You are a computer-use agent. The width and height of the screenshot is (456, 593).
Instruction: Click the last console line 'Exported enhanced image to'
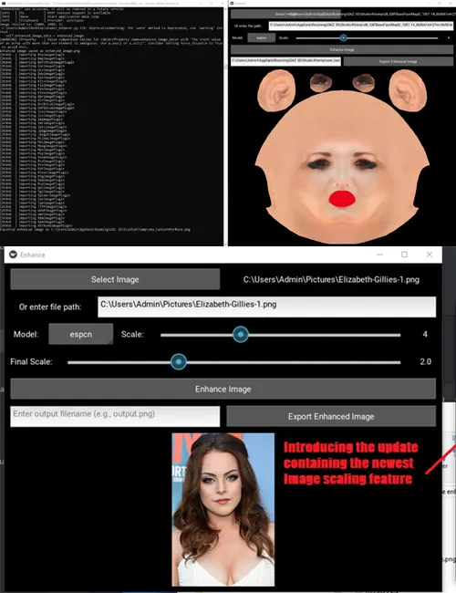[95, 229]
